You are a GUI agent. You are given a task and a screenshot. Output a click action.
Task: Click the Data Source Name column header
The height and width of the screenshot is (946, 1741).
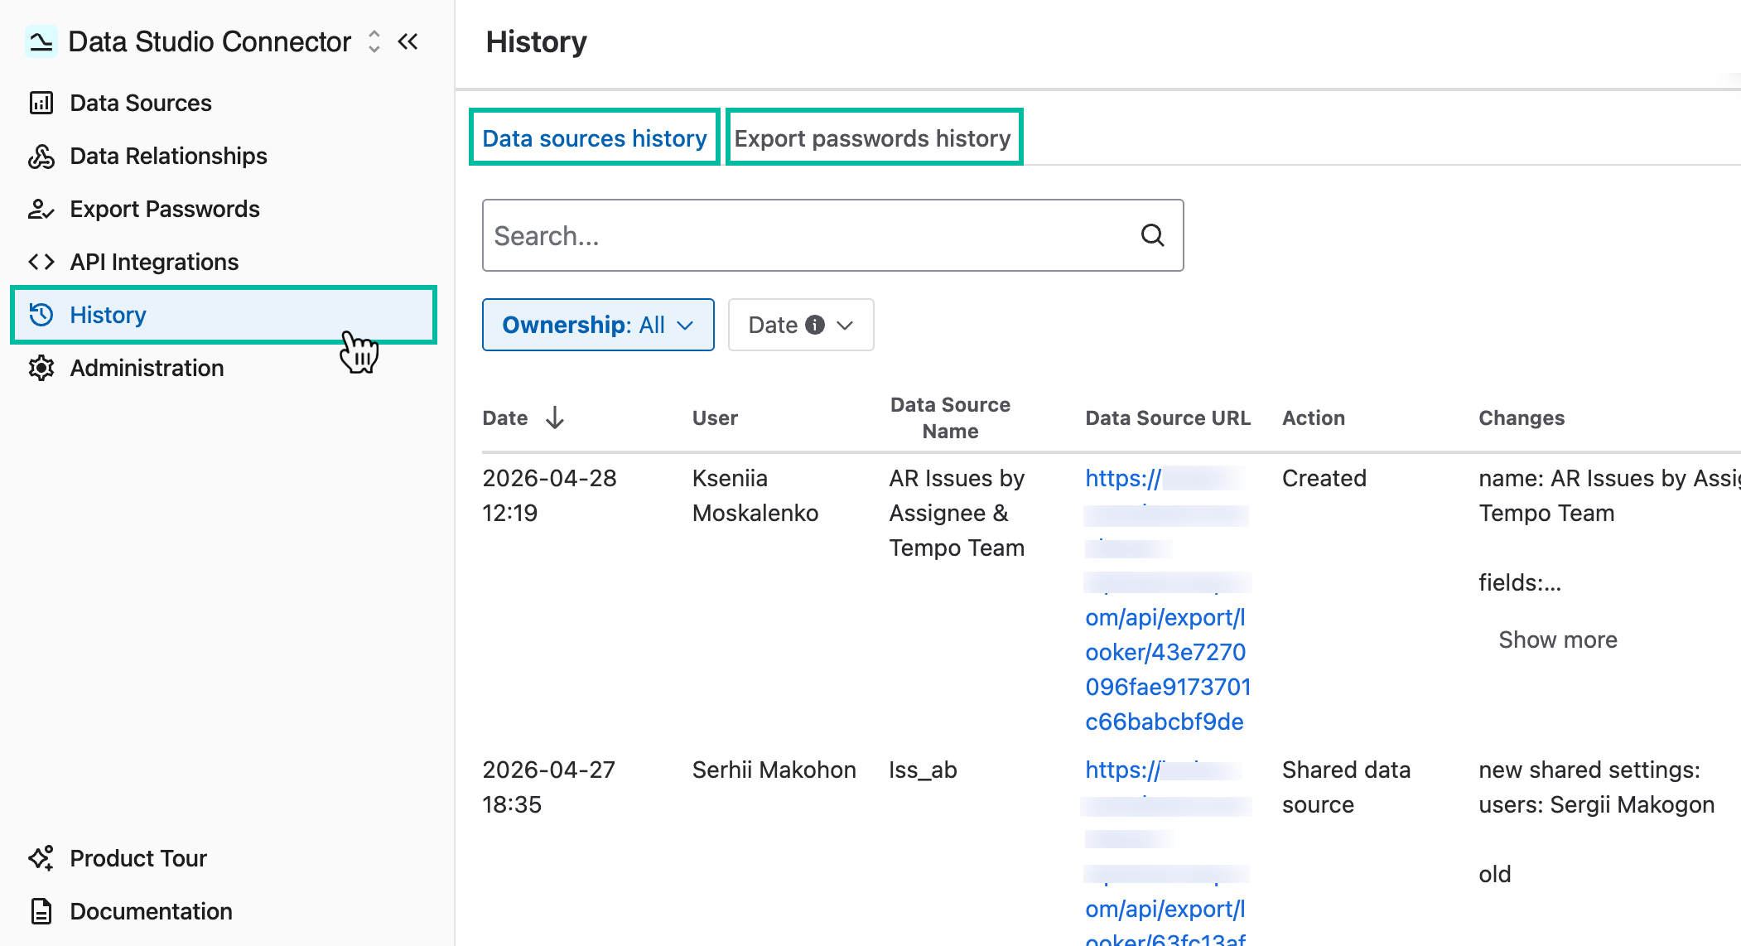[950, 417]
